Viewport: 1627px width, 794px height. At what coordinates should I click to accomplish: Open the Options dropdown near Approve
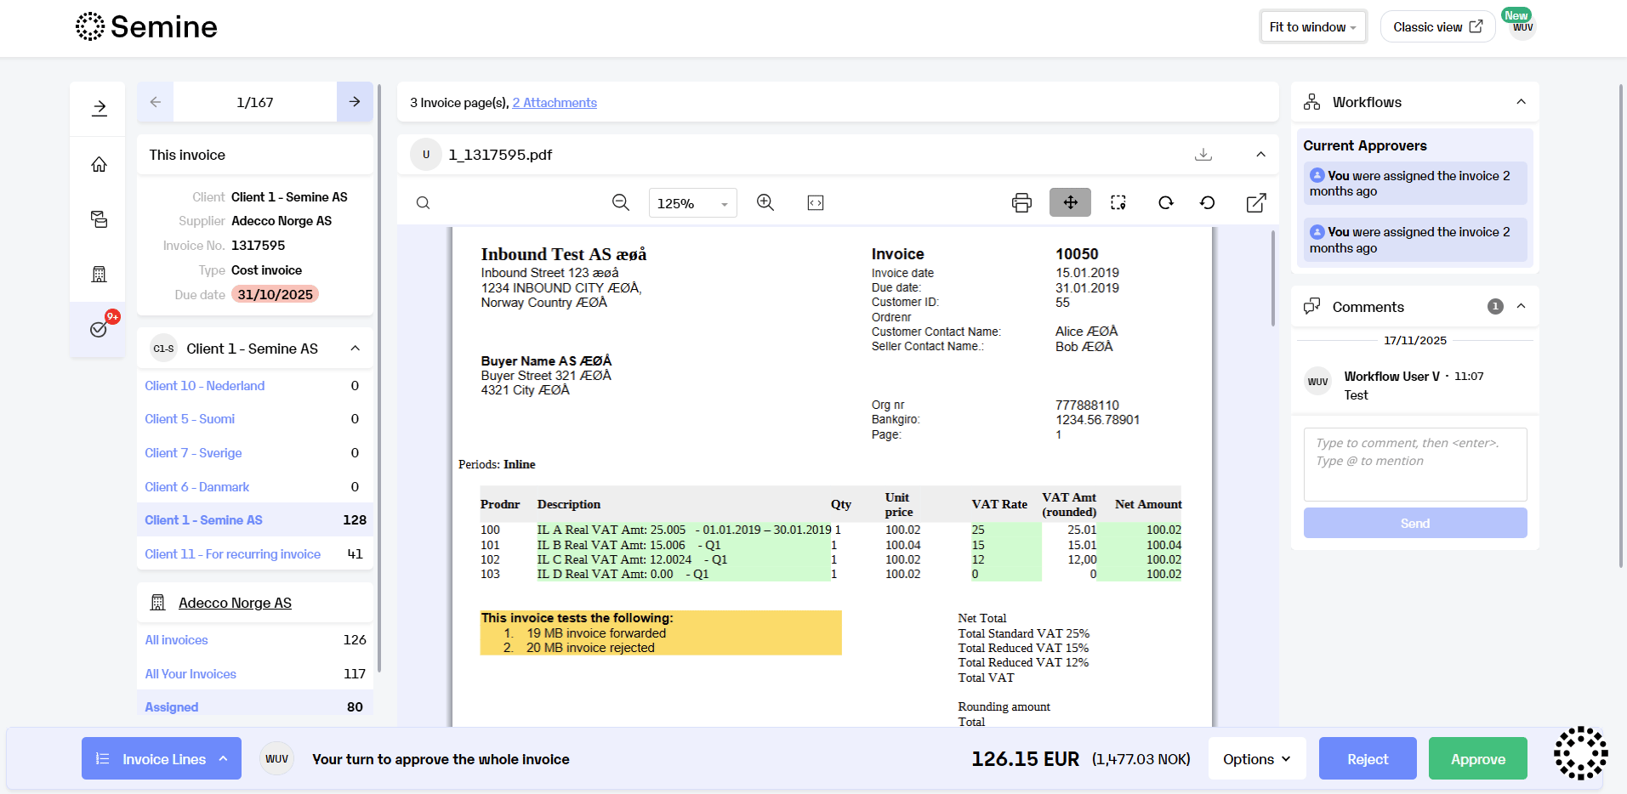(x=1256, y=758)
